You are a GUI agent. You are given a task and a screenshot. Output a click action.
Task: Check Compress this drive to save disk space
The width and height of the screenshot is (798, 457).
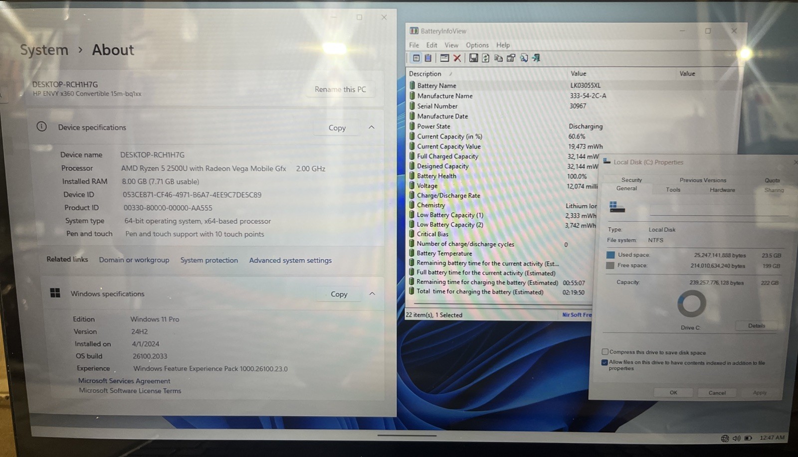click(605, 352)
